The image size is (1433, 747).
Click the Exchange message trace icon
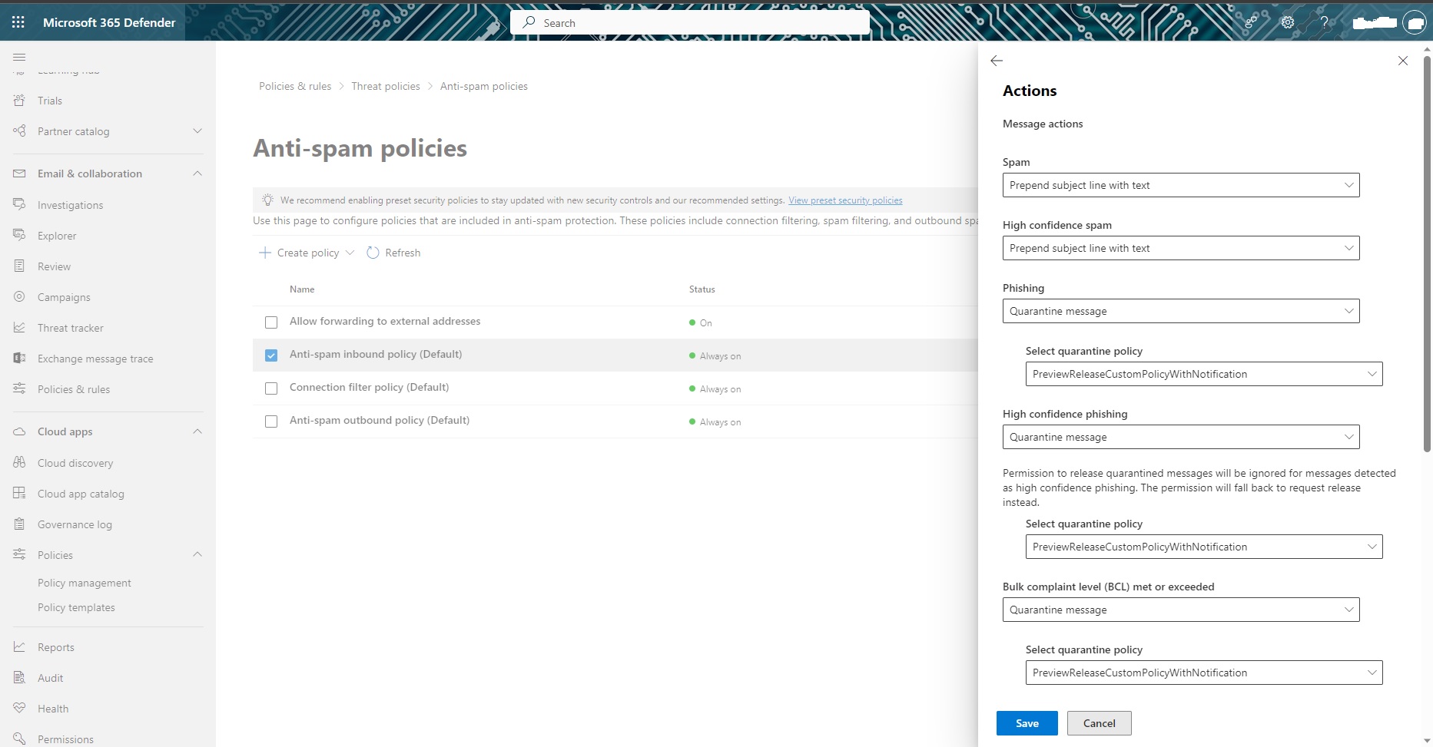19,359
